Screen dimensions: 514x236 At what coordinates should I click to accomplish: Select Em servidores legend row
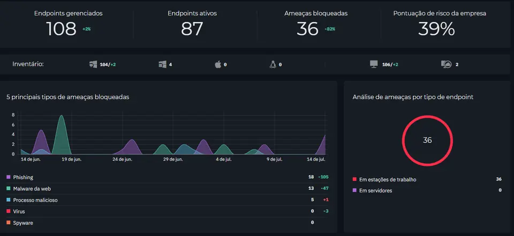427,191
